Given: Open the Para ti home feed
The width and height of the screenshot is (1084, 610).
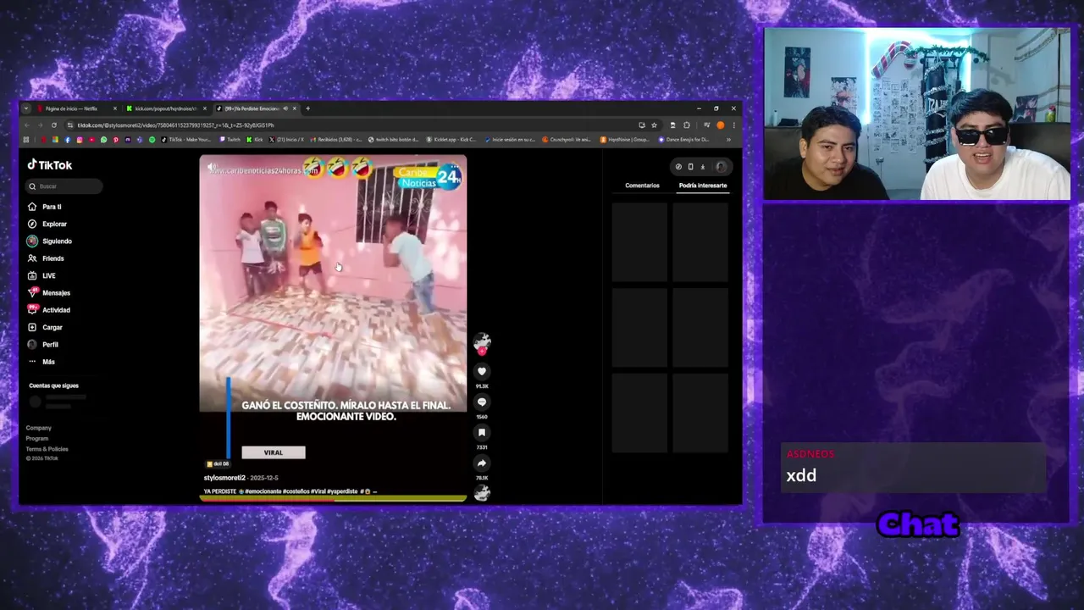Looking at the screenshot, I should point(45,207).
